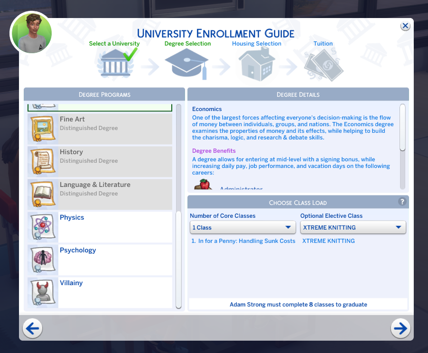Open the Number of Core Classes dropdown
The height and width of the screenshot is (353, 428).
pyautogui.click(x=242, y=227)
